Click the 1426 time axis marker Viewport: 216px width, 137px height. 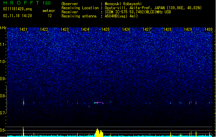click(126, 29)
